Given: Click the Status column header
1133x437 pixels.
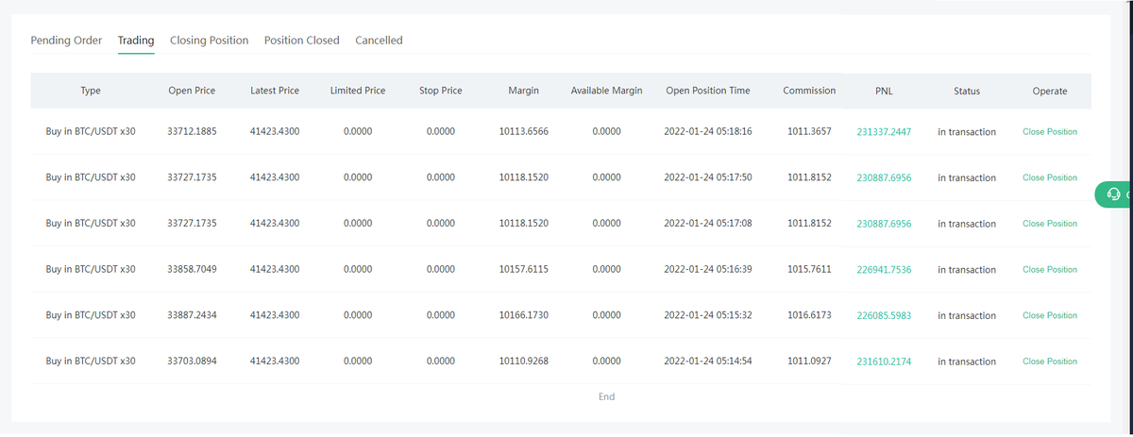Looking at the screenshot, I should pos(967,92).
